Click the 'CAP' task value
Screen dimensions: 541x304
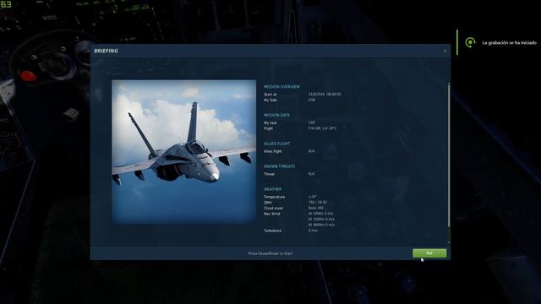[312, 122]
